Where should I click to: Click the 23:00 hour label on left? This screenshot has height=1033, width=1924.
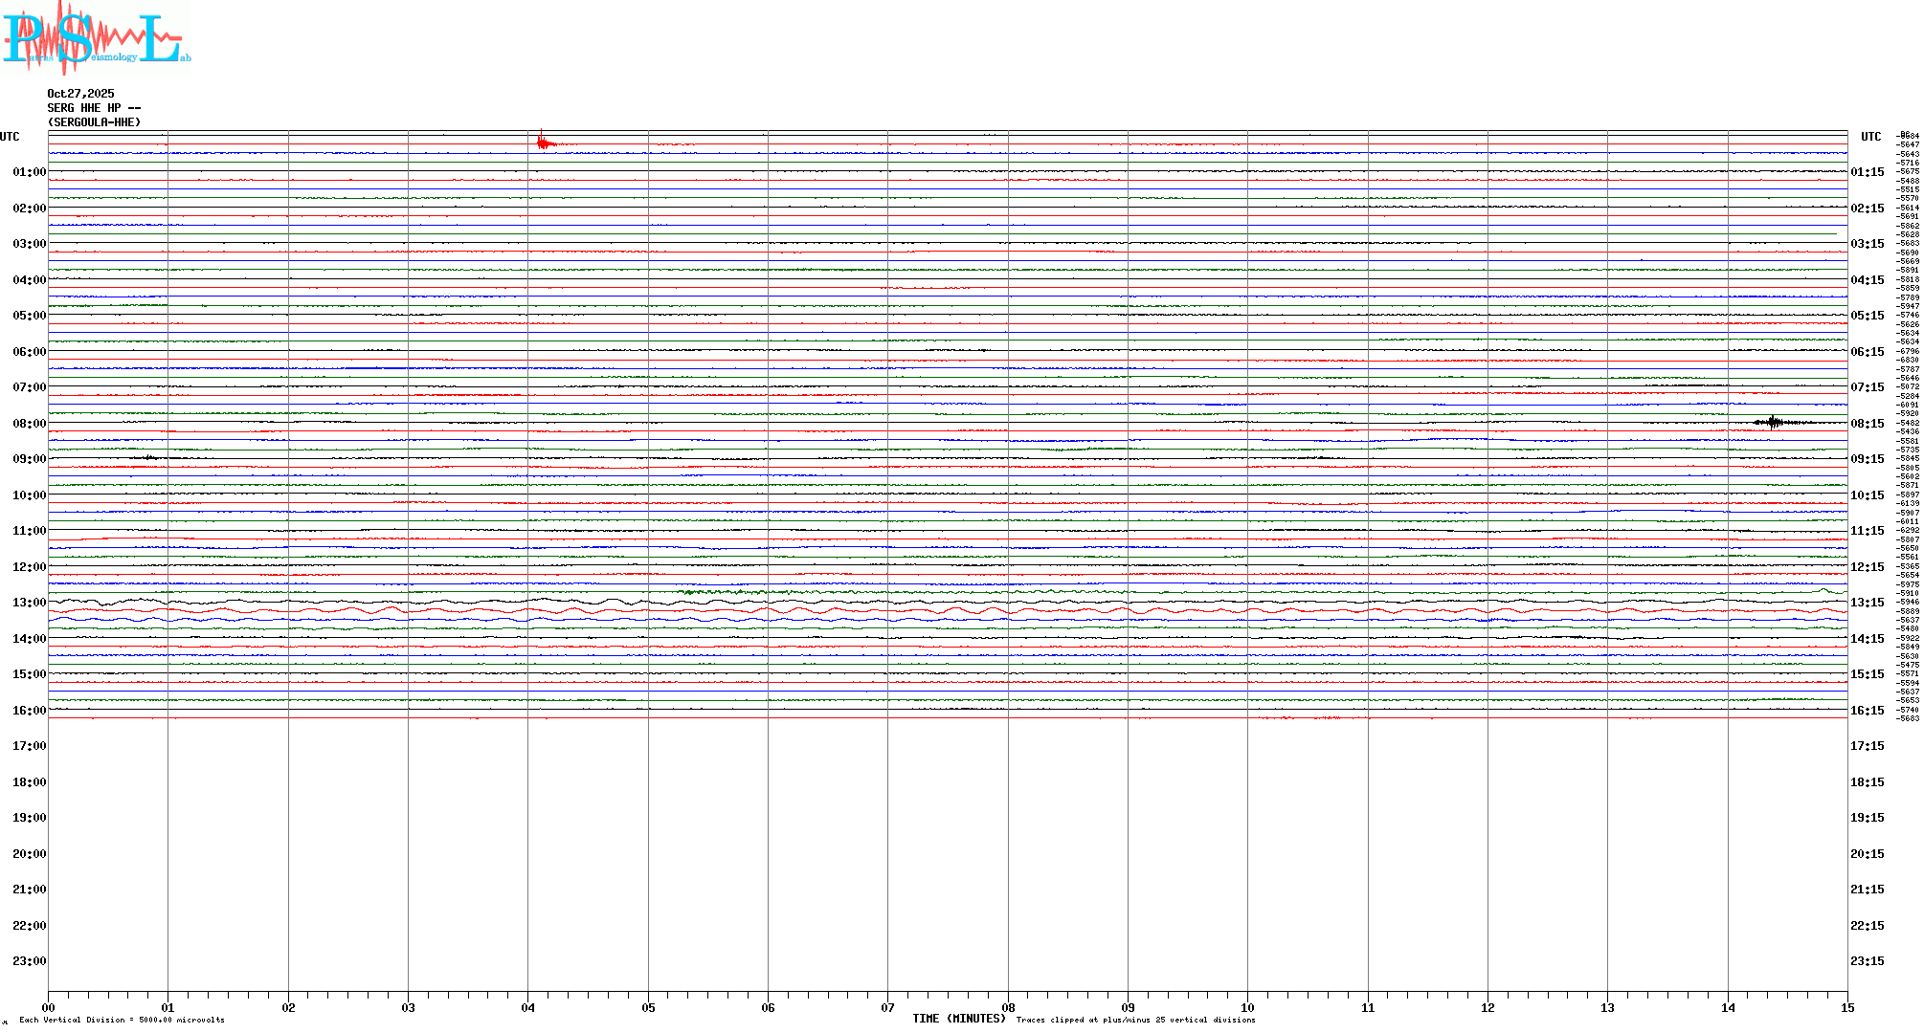click(x=29, y=961)
